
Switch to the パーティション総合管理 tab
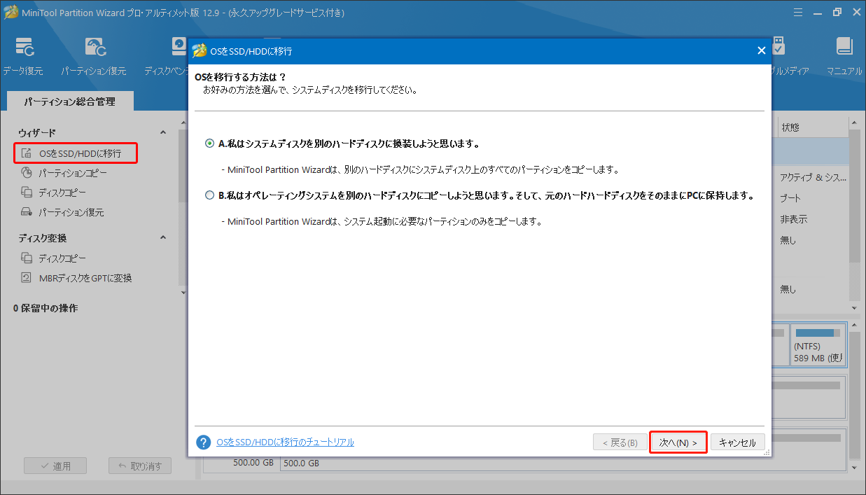coord(69,102)
